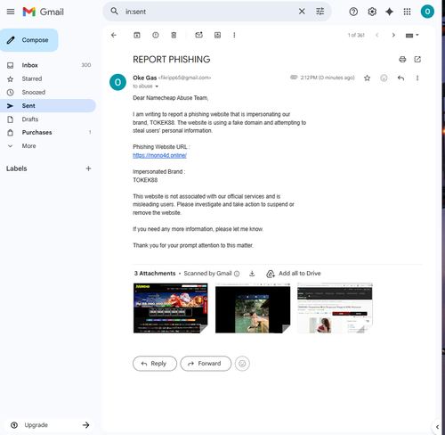Open Google account avatar menu
This screenshot has height=435, width=445.
pos(427,12)
